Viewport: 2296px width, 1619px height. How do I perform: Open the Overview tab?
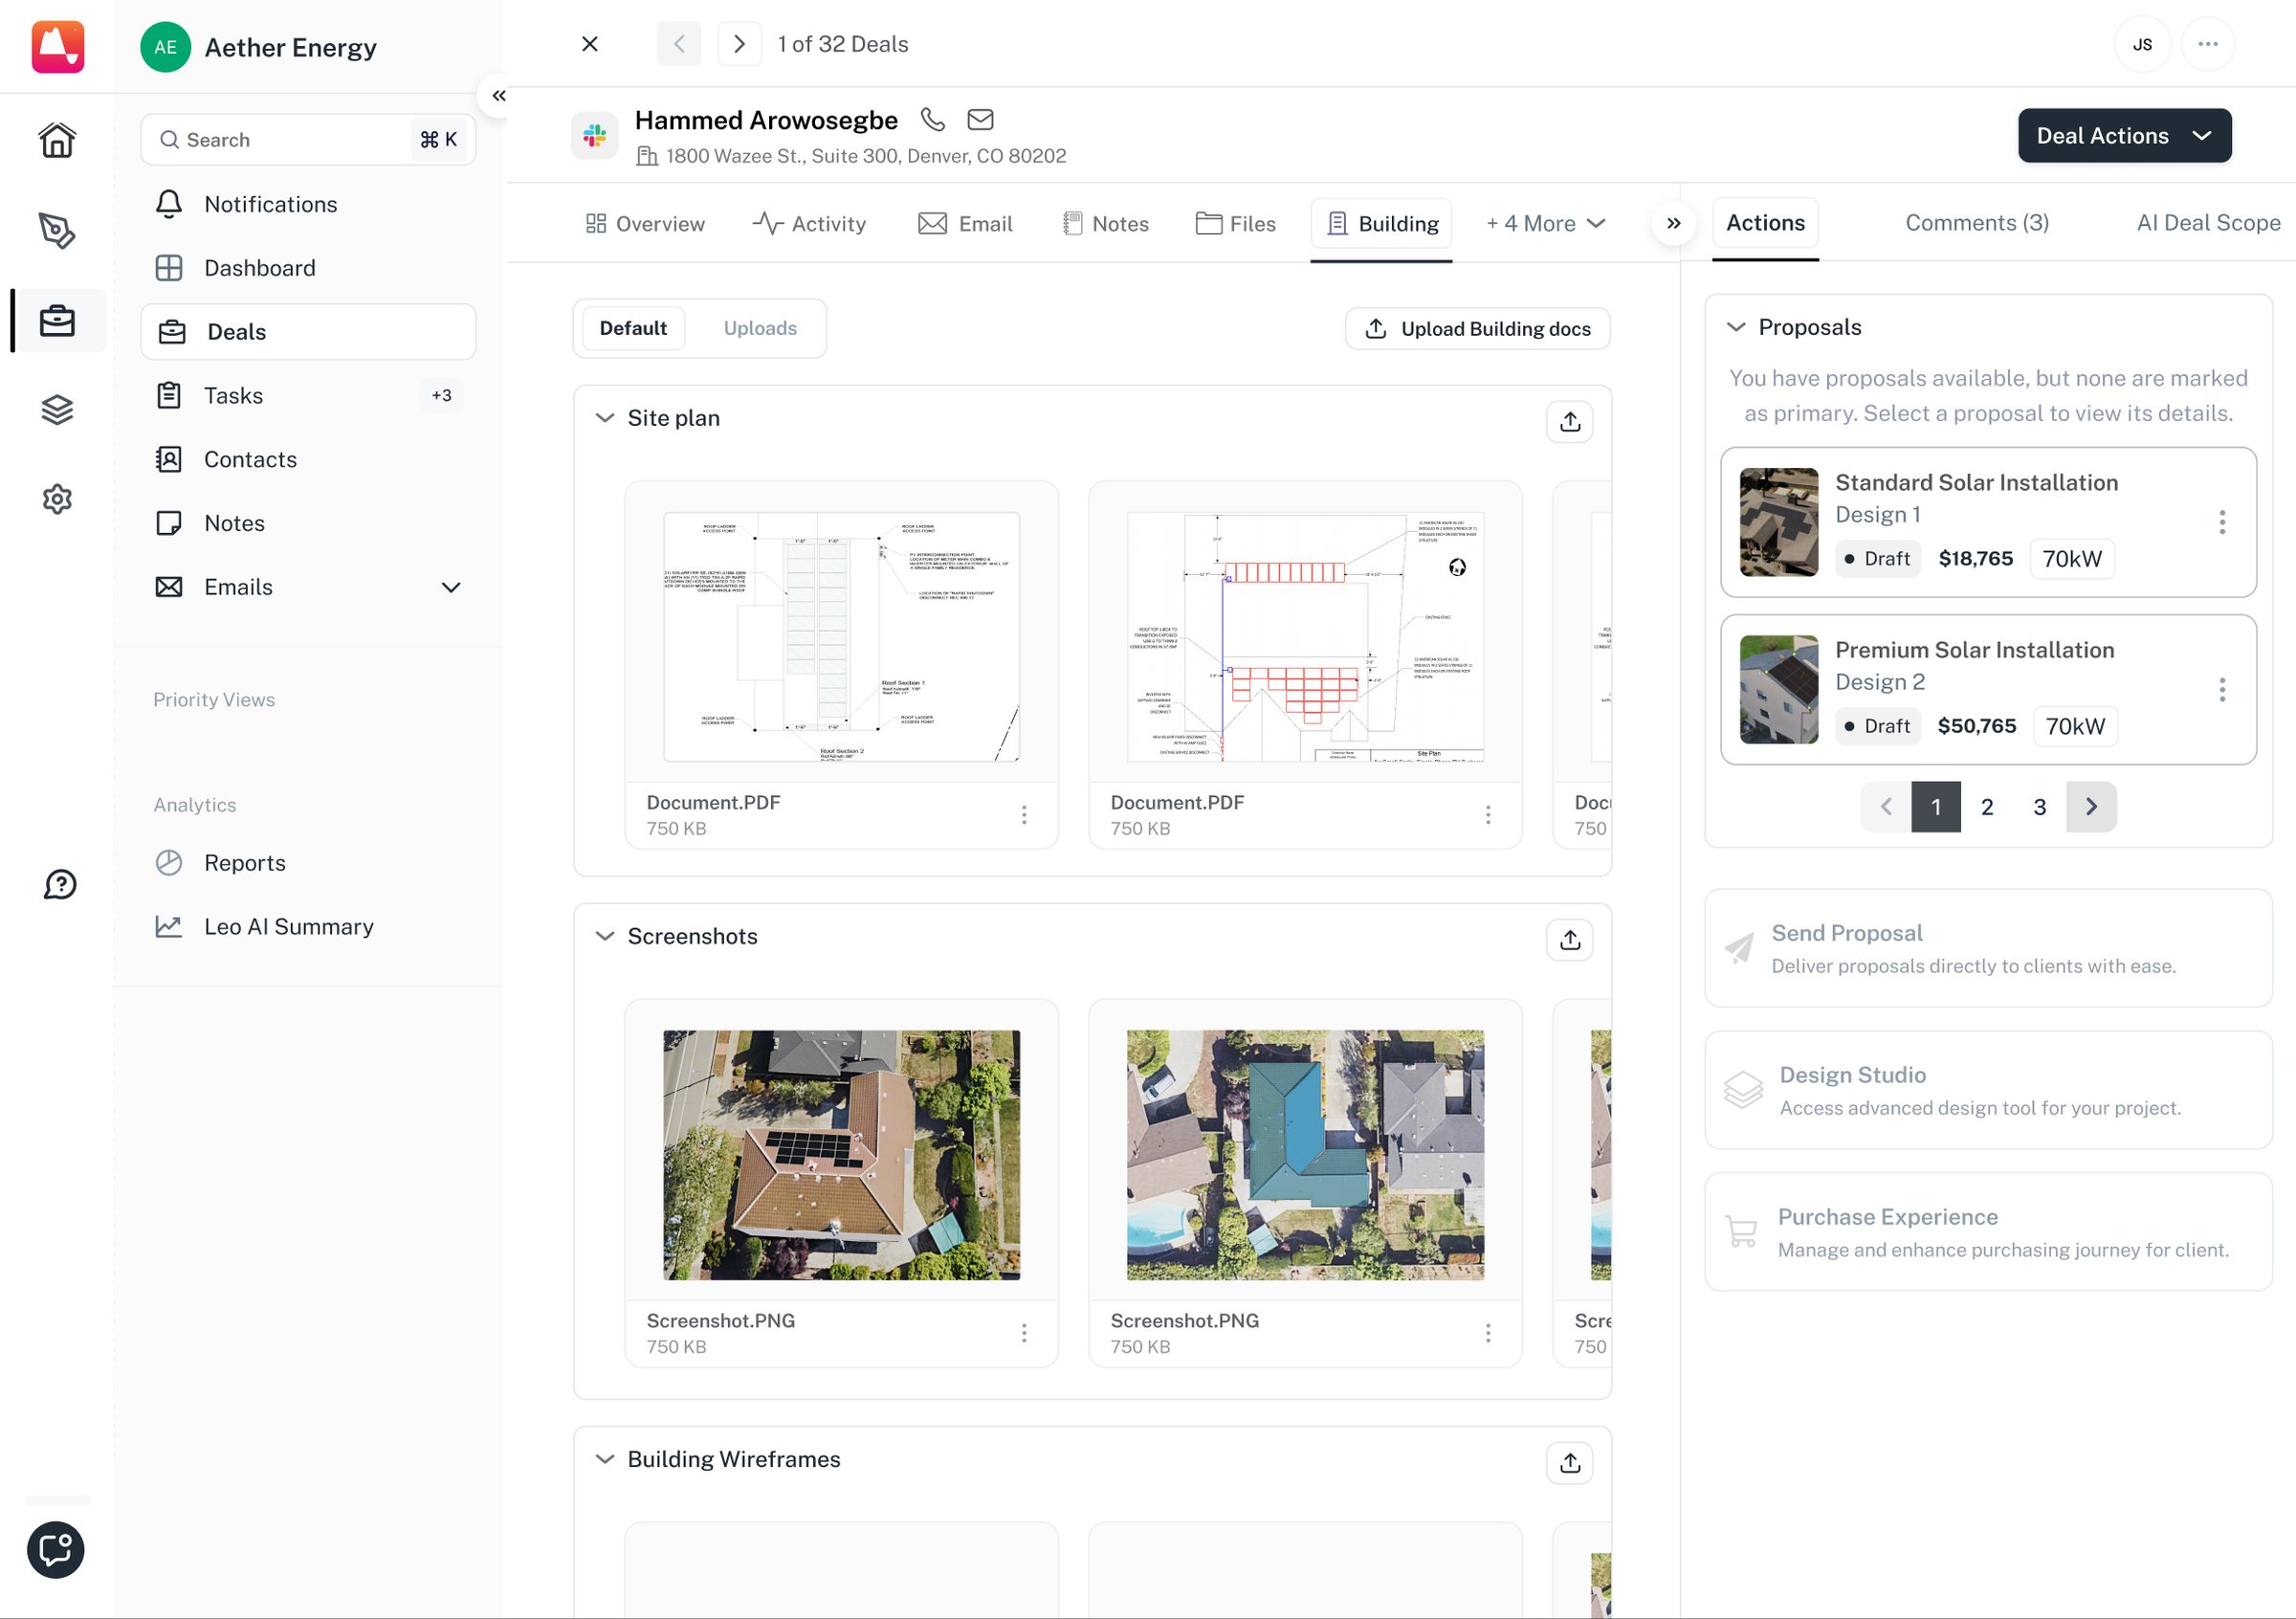[645, 224]
